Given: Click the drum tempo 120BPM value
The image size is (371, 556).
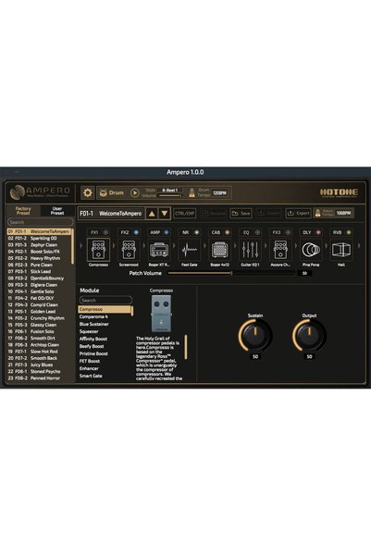Looking at the screenshot, I should point(219,193).
